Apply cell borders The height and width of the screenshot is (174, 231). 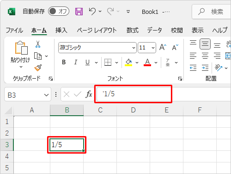(108, 62)
